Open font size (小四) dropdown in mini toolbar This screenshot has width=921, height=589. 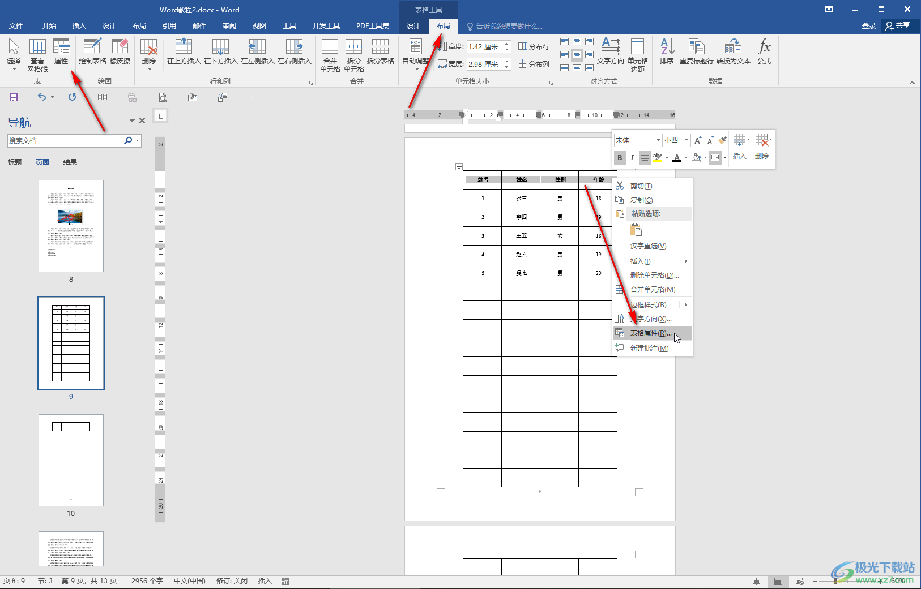[x=687, y=140]
